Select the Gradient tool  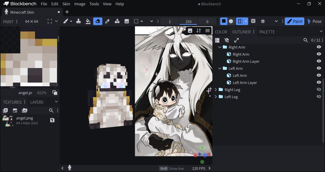pos(126,21)
